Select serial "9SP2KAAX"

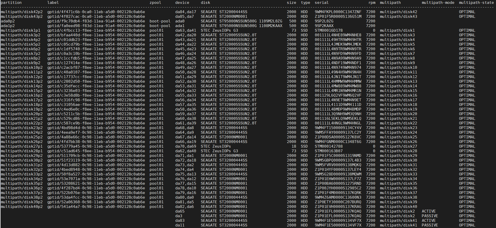click(324, 26)
